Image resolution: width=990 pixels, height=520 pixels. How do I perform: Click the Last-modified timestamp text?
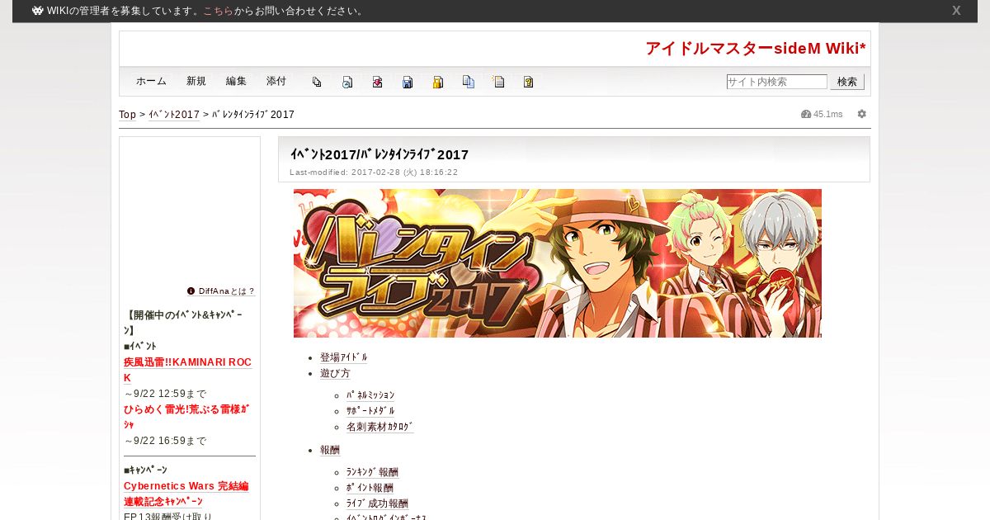click(x=374, y=173)
